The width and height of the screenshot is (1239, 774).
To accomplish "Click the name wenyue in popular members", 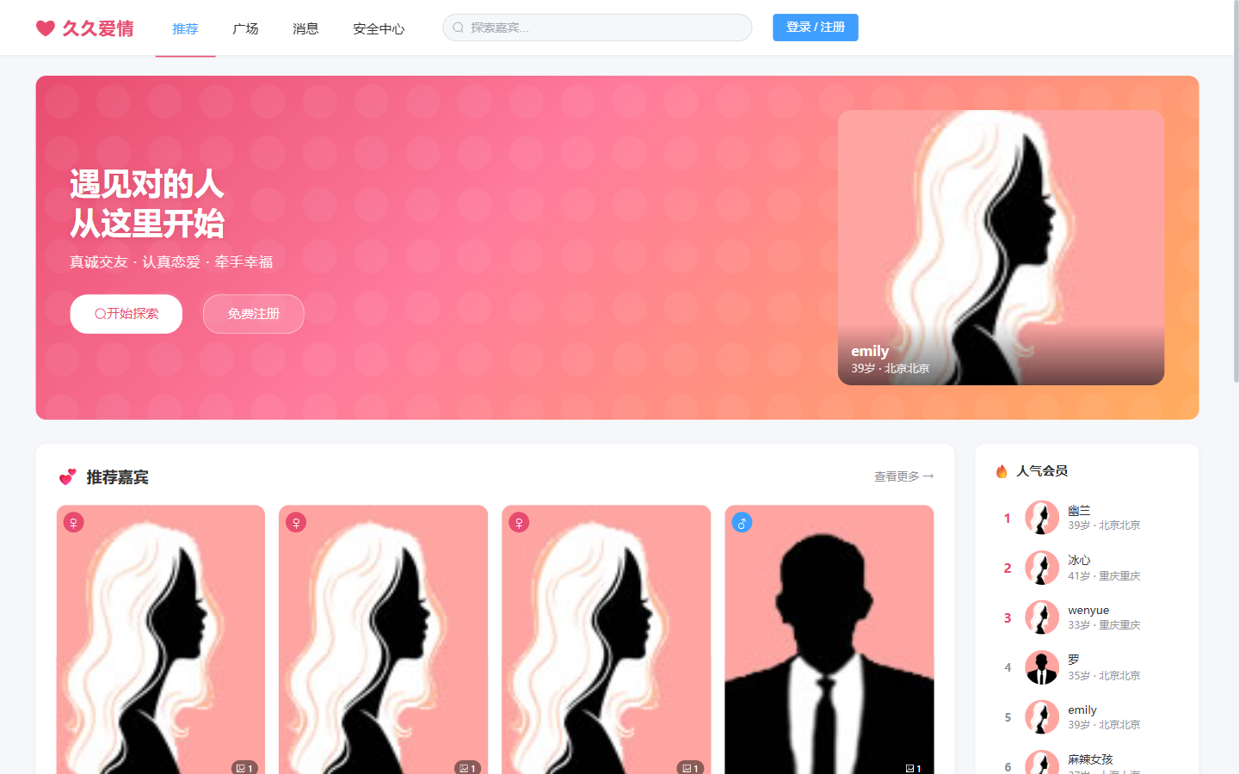I will (x=1088, y=611).
